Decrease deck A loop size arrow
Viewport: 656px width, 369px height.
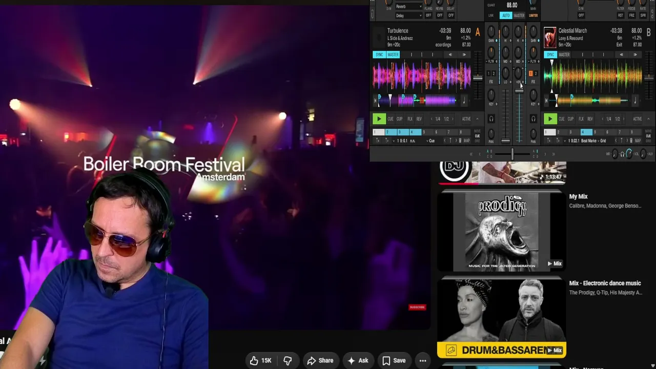click(431, 119)
